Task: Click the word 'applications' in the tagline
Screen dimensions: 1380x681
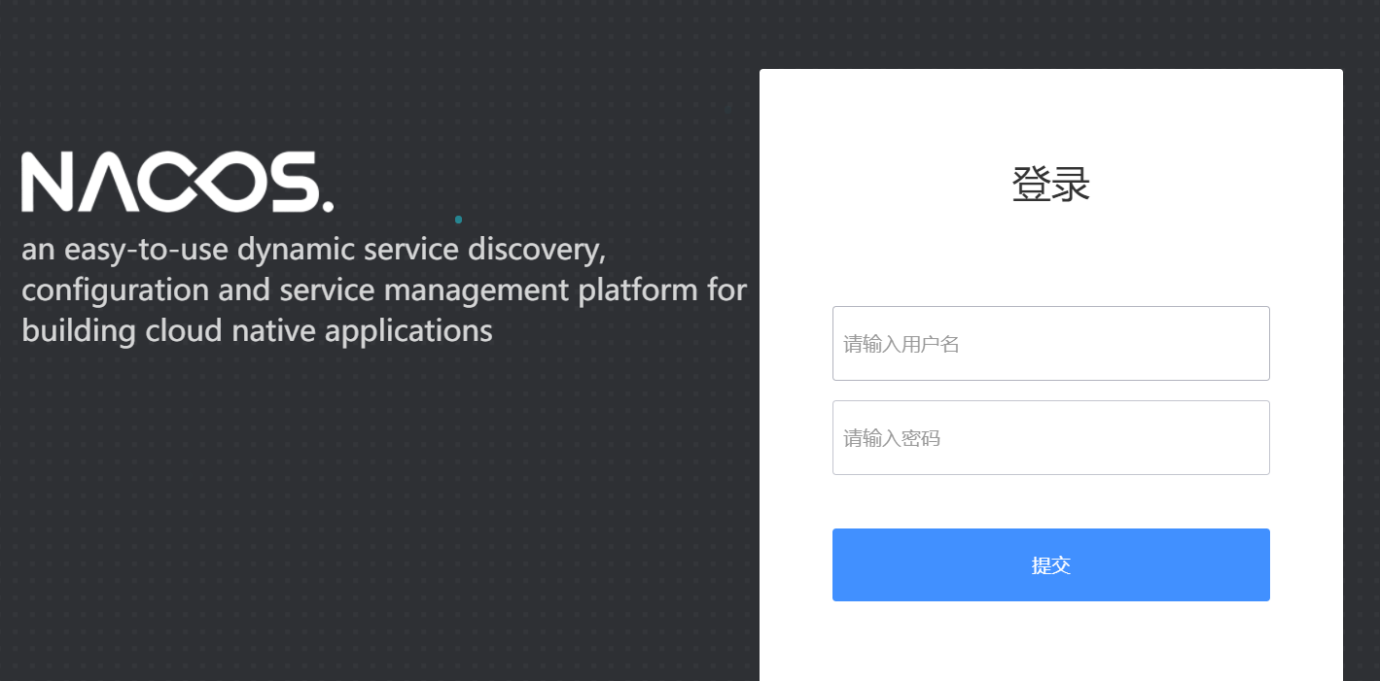Action: 408,331
